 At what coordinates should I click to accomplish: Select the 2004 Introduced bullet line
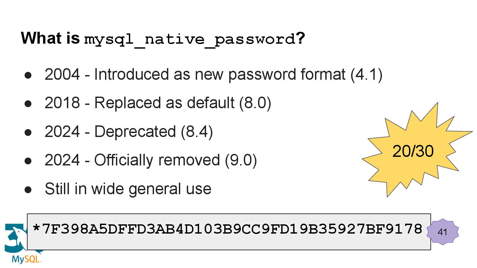pos(214,74)
